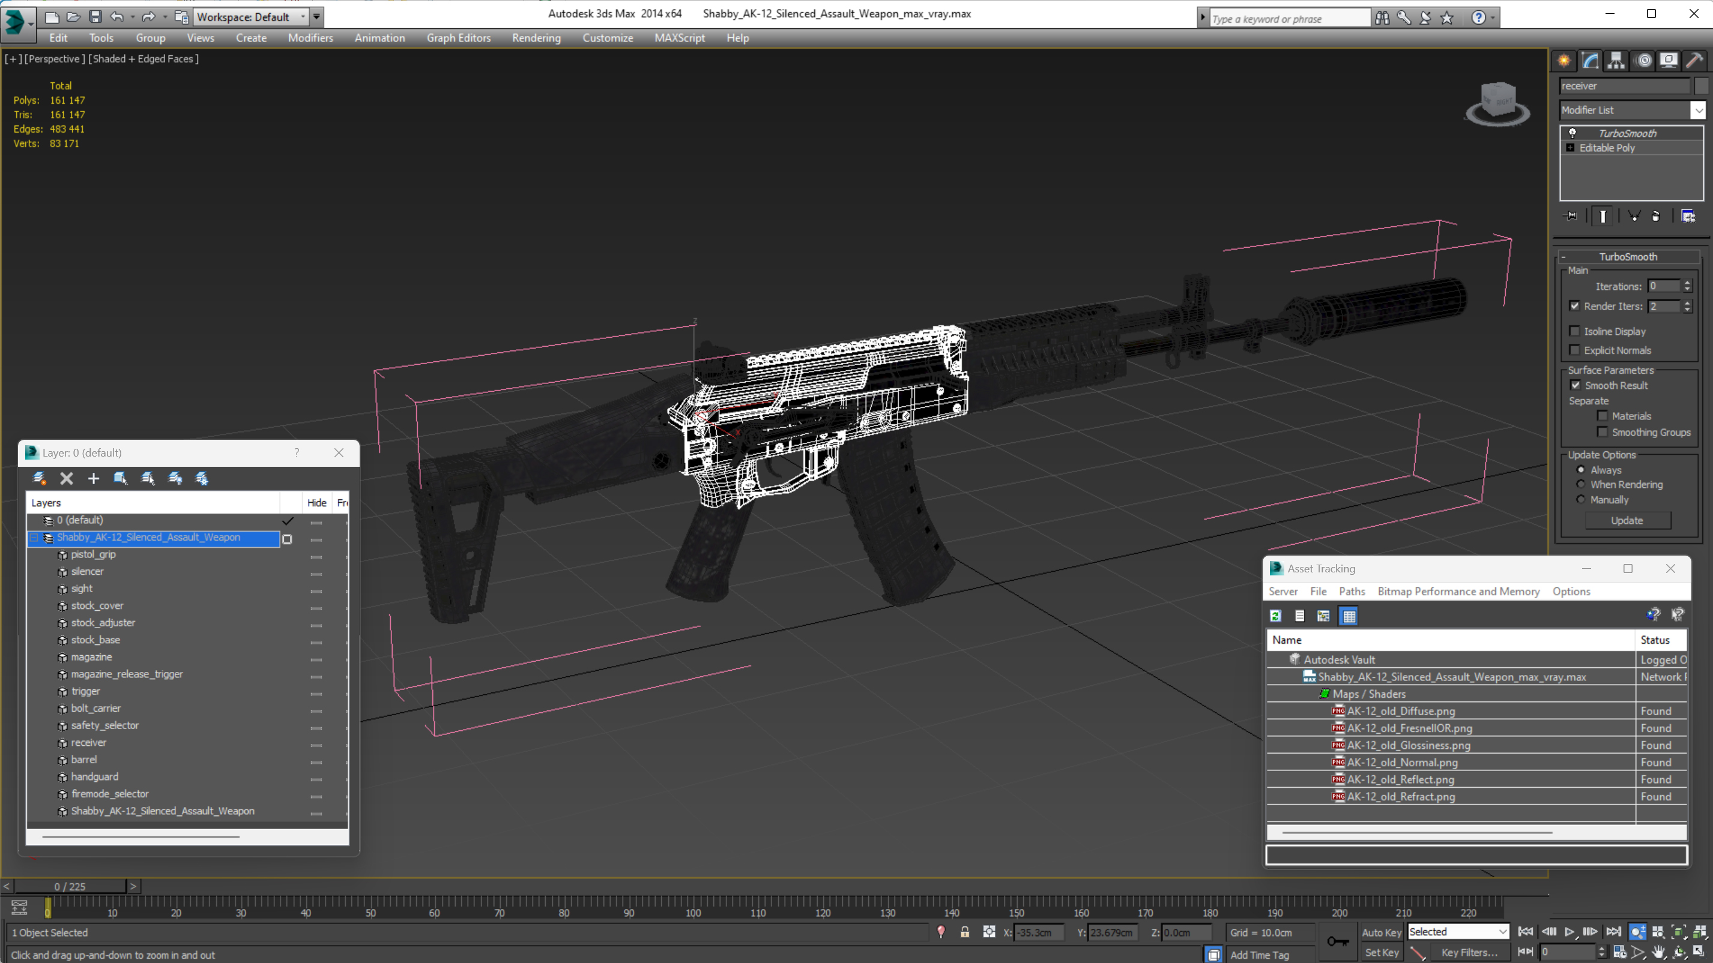Screen dimensions: 1713x963
Task: Click Refresh icon in Asset Tracking
Action: click(1275, 616)
